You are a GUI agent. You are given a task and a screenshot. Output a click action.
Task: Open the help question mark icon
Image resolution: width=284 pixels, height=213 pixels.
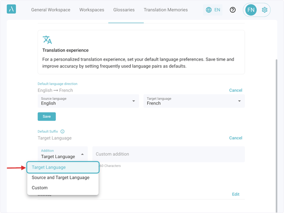pos(233,10)
